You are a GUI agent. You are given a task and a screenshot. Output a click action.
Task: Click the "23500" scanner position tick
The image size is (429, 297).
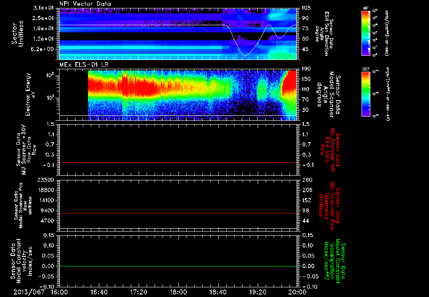tap(45, 180)
